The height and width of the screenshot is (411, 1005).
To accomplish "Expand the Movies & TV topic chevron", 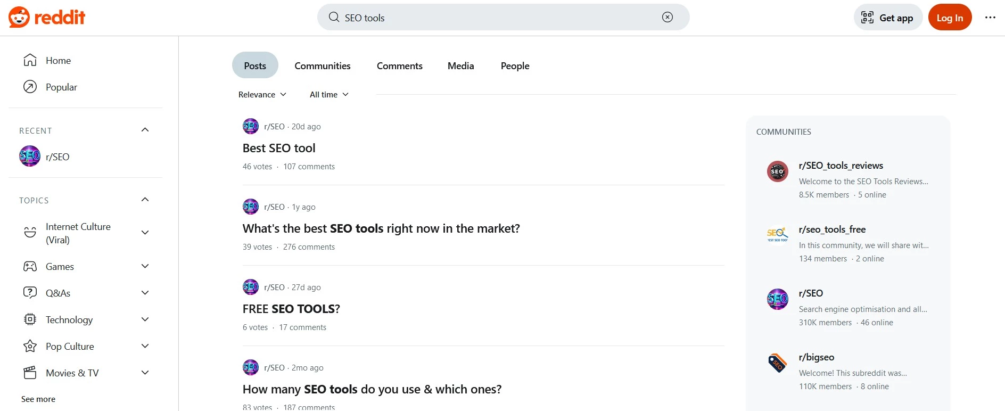I will pyautogui.click(x=145, y=373).
